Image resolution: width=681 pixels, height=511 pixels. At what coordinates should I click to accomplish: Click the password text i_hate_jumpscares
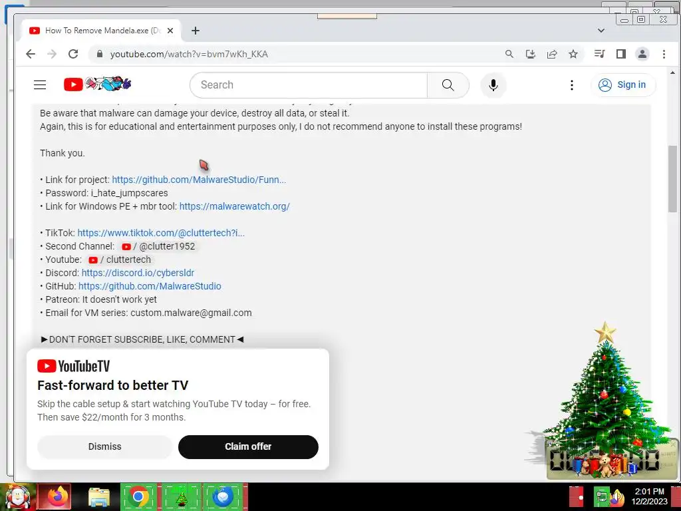(130, 193)
